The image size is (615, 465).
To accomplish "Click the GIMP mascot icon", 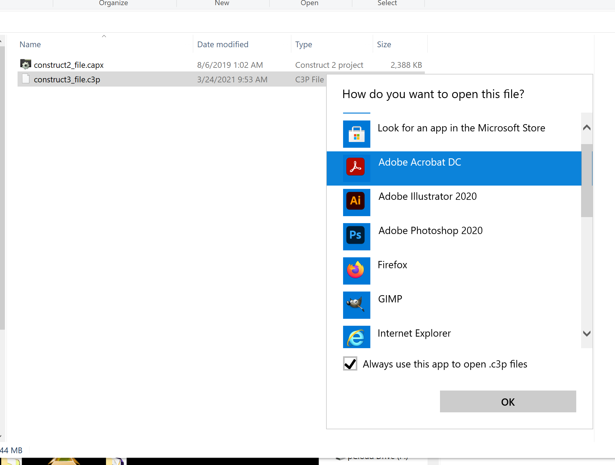I will pos(356,305).
